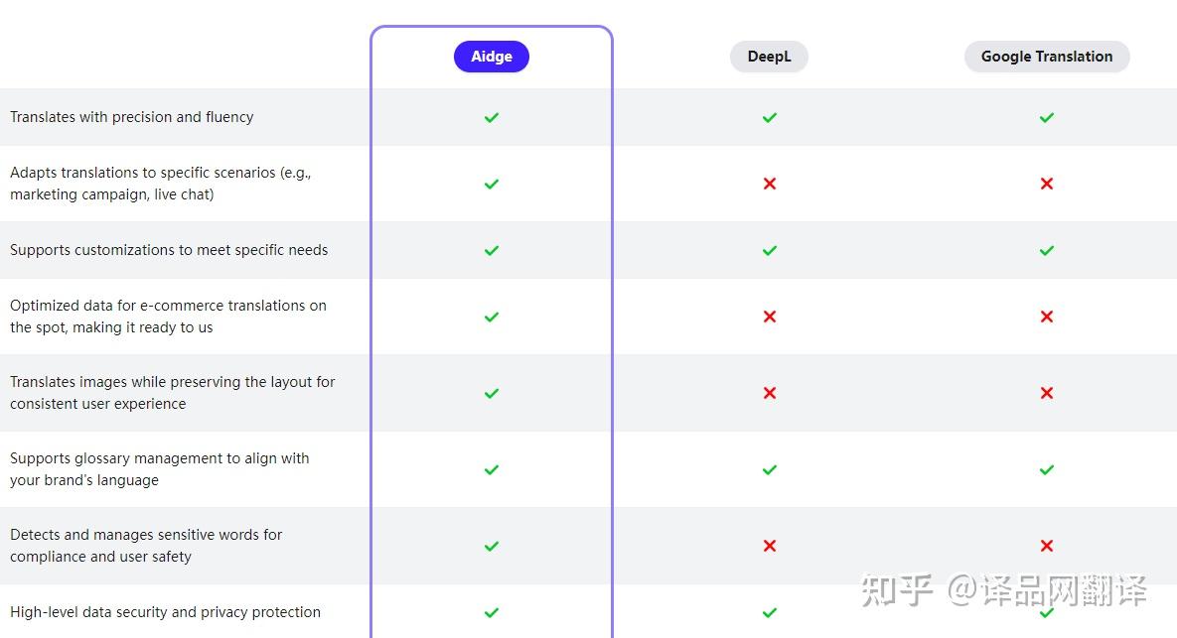
Task: Click the Google Translation header pill
Action: [1046, 57]
